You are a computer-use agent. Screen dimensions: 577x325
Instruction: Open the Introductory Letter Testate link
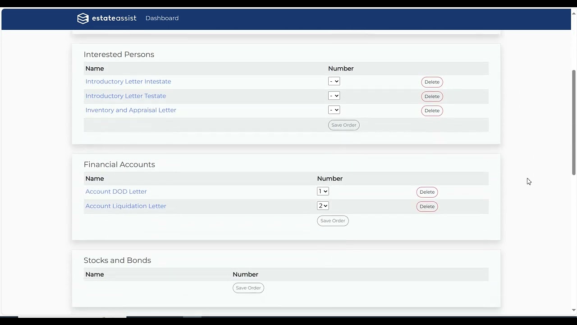[126, 96]
